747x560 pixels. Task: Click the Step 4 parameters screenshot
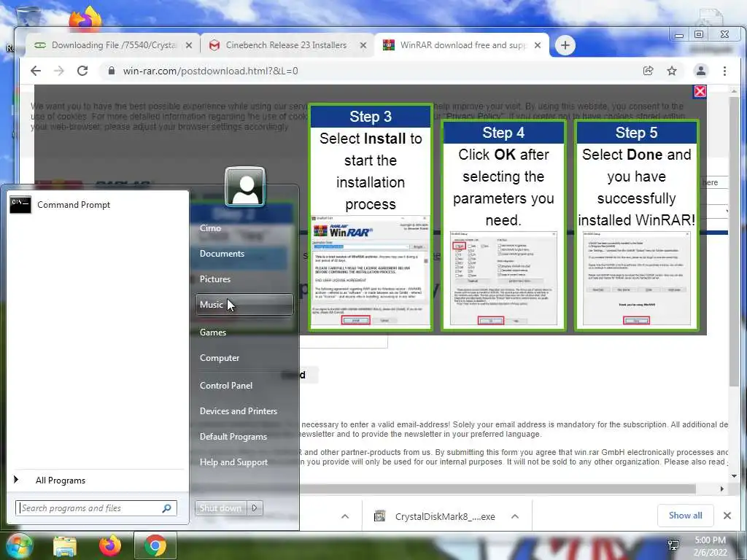[x=503, y=279]
